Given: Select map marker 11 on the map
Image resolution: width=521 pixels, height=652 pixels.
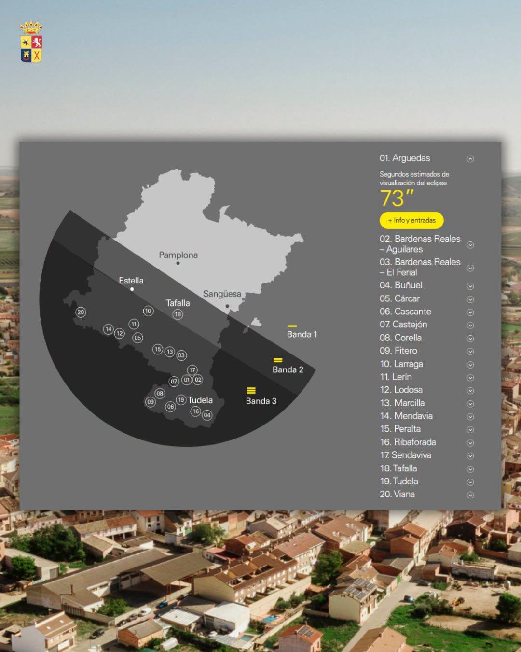Looking at the screenshot, I should click(134, 324).
